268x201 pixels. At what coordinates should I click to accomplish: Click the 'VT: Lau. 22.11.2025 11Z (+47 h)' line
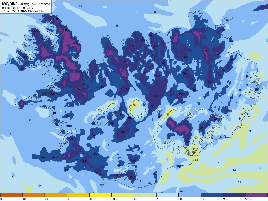[22, 11]
